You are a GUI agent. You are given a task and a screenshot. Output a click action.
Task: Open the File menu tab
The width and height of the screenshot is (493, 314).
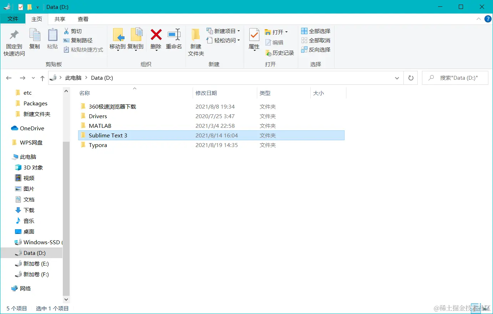tap(13, 19)
